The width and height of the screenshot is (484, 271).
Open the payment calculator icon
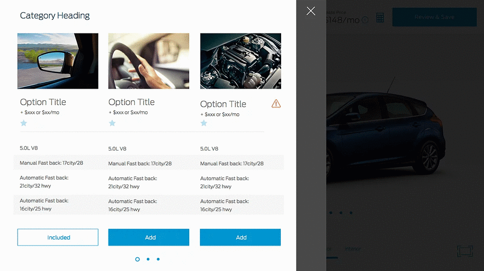[380, 18]
